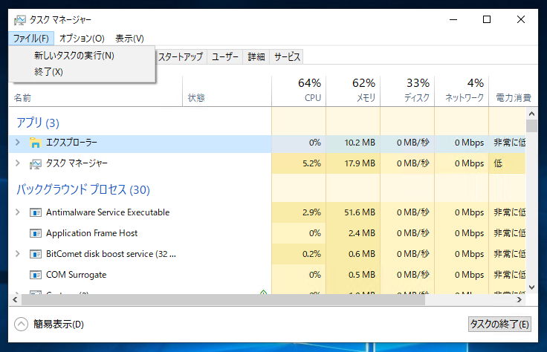Click the 低 power usage value
The width and height of the screenshot is (547, 352).
click(x=498, y=163)
